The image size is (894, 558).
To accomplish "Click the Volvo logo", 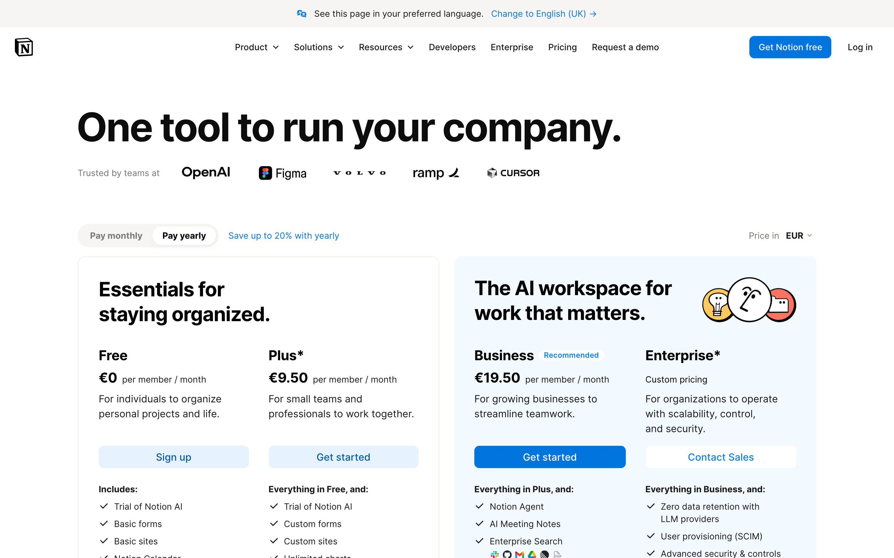I will [359, 173].
